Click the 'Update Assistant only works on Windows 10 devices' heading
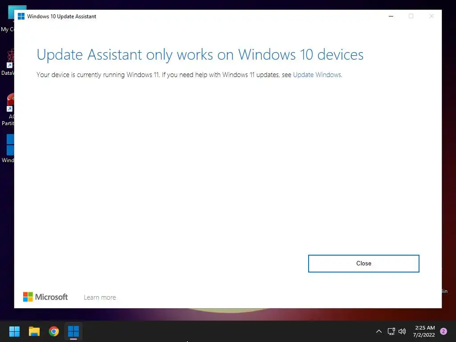Image resolution: width=456 pixels, height=342 pixels. tap(200, 55)
